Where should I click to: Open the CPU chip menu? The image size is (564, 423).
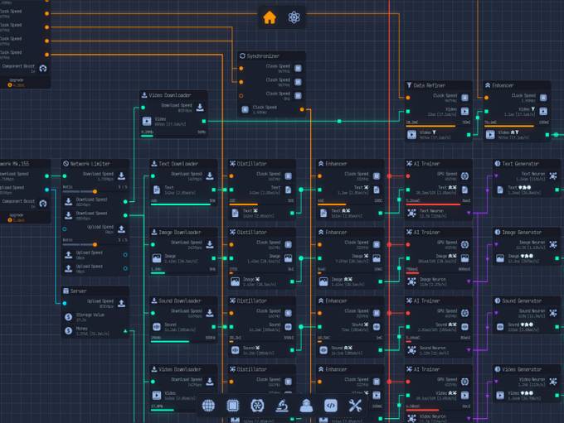tap(233, 406)
